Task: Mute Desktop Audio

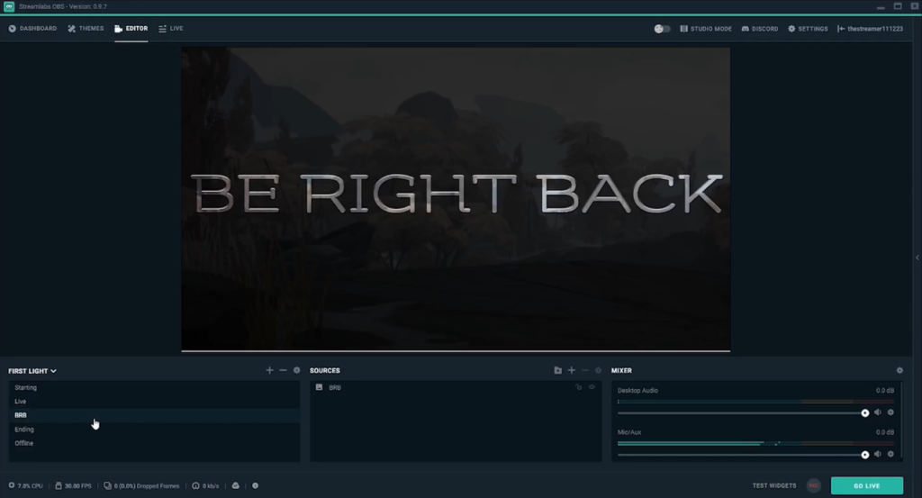Action: click(878, 412)
